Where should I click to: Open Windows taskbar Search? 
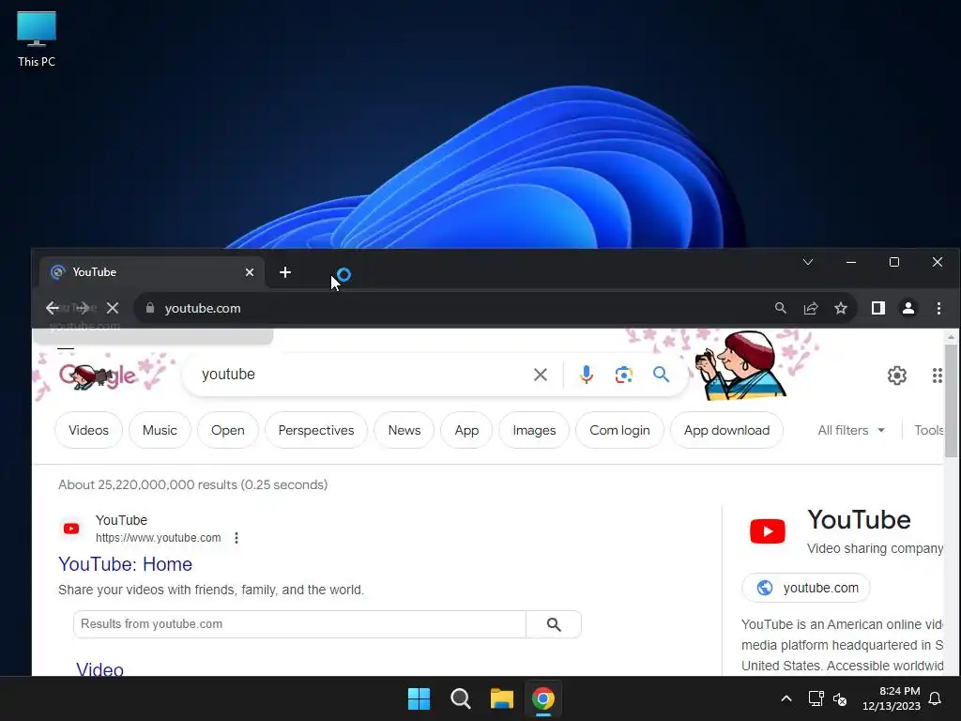tap(460, 698)
